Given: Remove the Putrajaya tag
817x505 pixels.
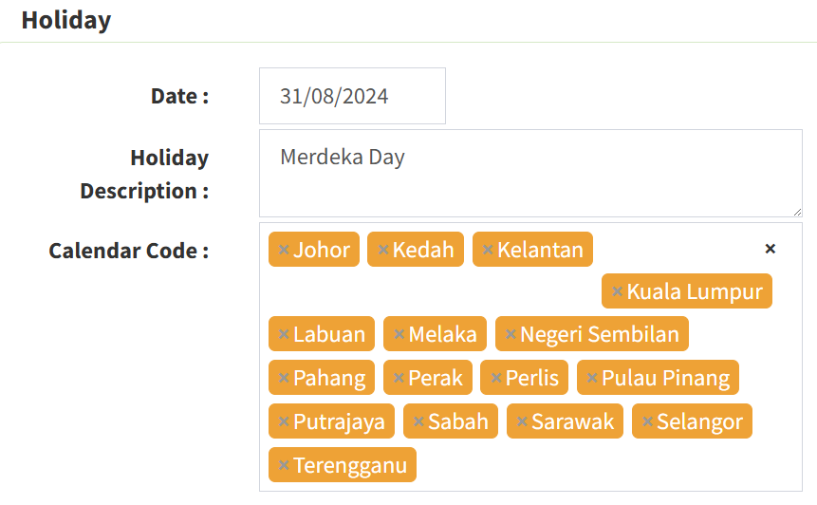Looking at the screenshot, I should (x=283, y=421).
